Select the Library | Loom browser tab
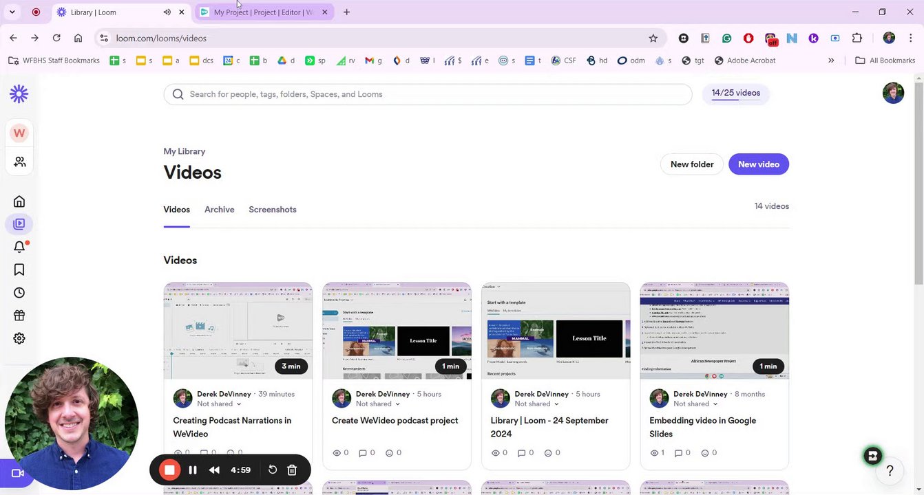924x495 pixels. tap(121, 12)
